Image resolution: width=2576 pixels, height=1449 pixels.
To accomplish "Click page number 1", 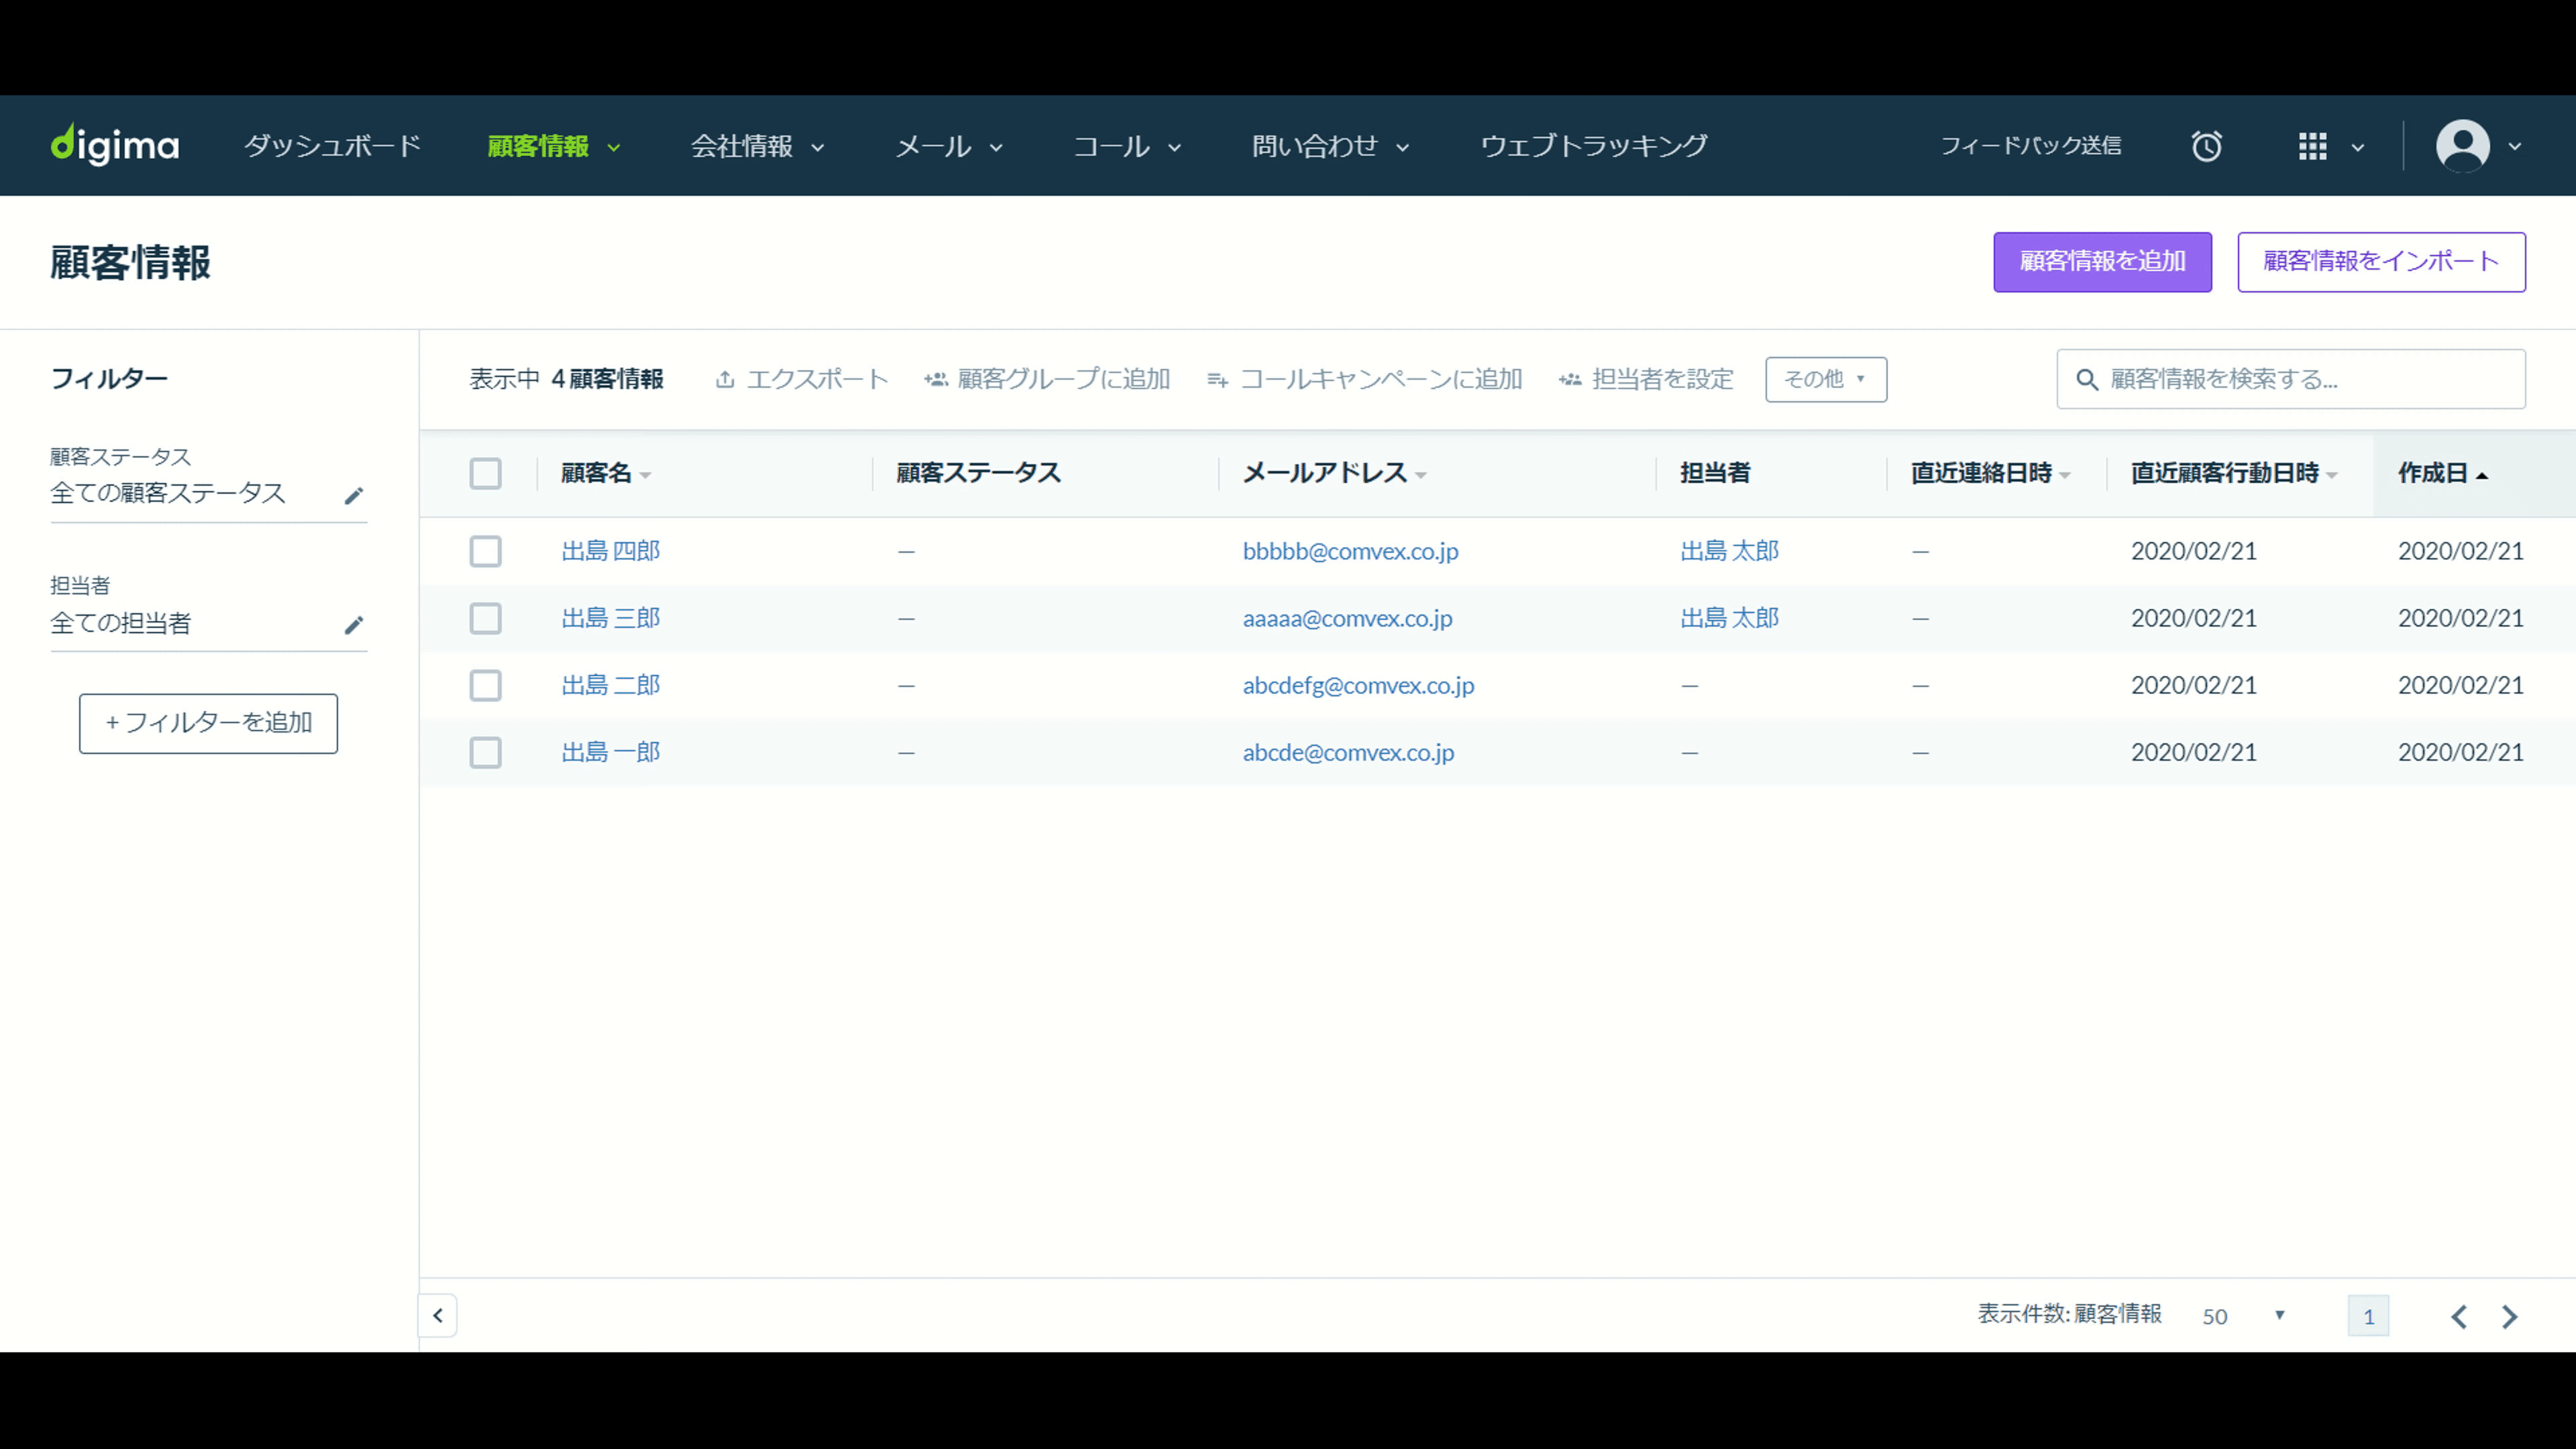I will 2368,1316.
